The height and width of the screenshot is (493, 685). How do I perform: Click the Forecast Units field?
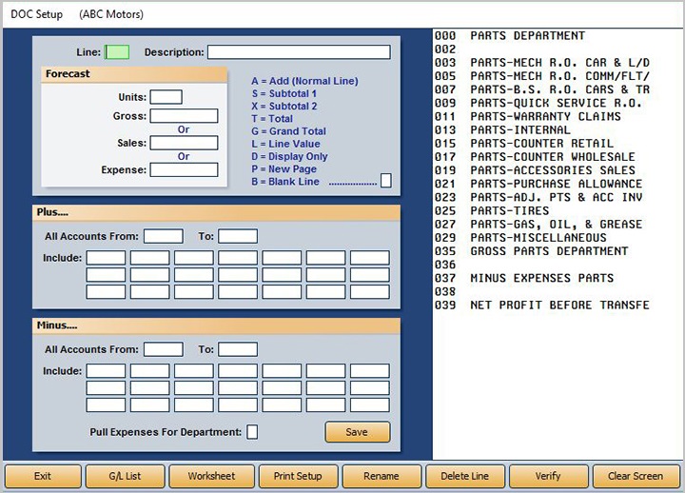[x=166, y=97]
